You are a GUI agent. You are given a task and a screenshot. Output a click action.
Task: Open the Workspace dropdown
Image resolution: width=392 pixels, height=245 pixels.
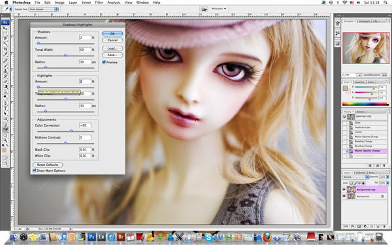219,8
